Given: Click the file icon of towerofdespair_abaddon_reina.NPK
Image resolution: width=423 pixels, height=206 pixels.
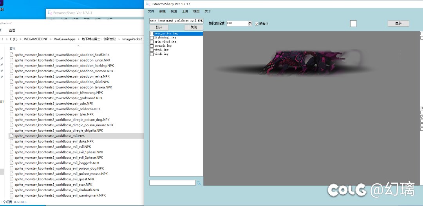Looking at the screenshot, I should pos(12,76).
